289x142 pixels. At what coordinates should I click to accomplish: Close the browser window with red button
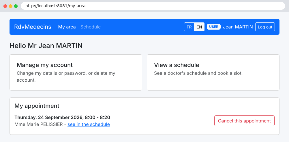[5, 6]
